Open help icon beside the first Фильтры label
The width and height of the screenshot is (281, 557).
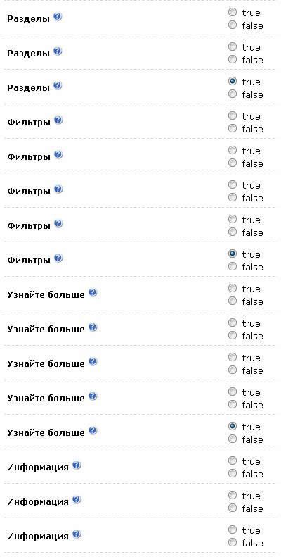coord(58,120)
